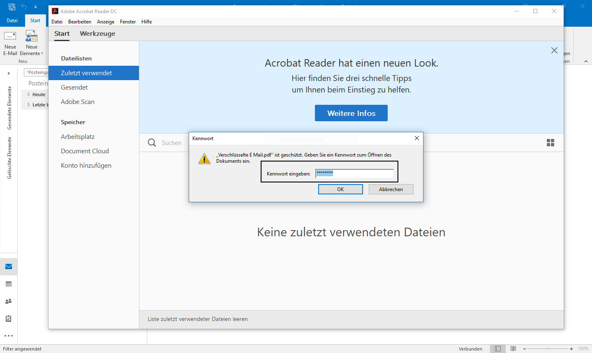Open Gelöschte Elemente folder in Outlook

pyautogui.click(x=9, y=158)
